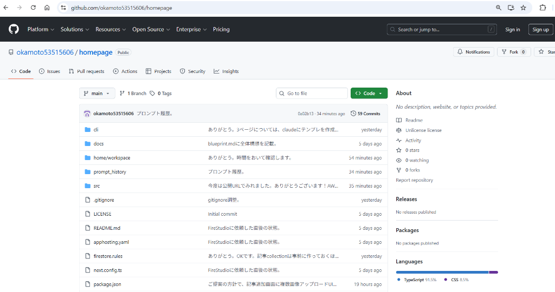Bookmark page with star icon in address bar
555x292 pixels.
pyautogui.click(x=523, y=8)
